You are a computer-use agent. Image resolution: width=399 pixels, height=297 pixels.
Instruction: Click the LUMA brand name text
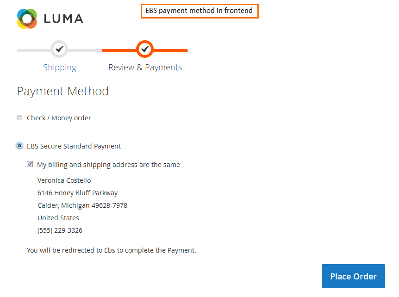[63, 19]
